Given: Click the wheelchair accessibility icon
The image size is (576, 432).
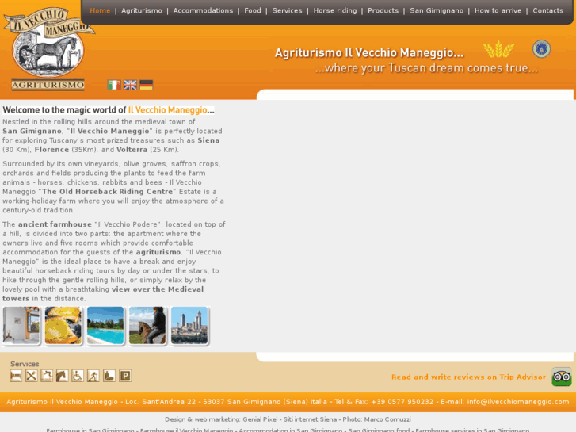Looking at the screenshot, I should click(x=78, y=376).
